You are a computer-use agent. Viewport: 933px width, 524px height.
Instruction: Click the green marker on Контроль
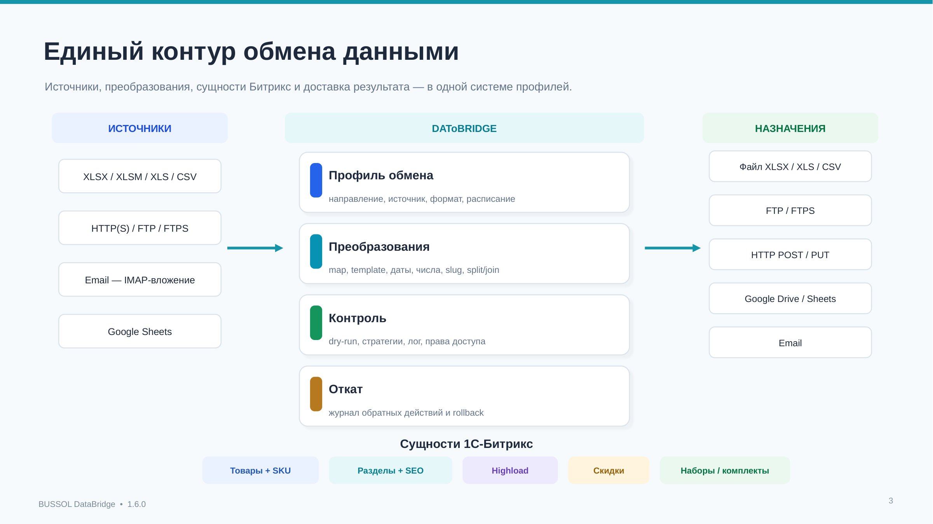[316, 323]
